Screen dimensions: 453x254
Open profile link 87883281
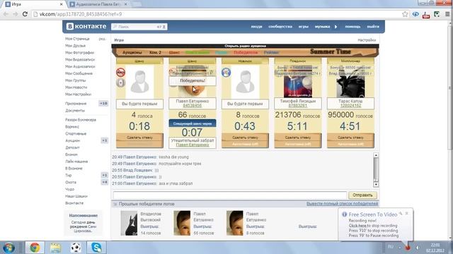click(x=297, y=106)
